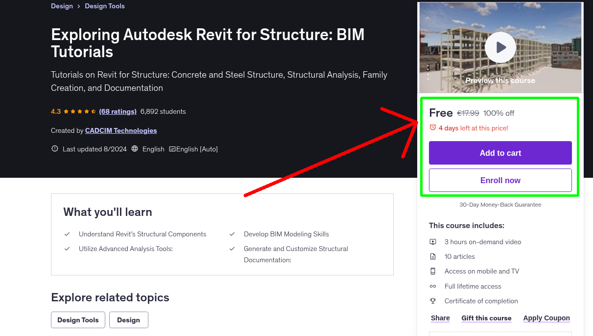Add the course to cart

click(x=500, y=153)
